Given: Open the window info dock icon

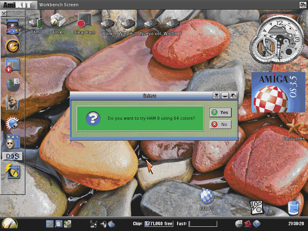Looking at the screenshot, I should pos(13,65).
